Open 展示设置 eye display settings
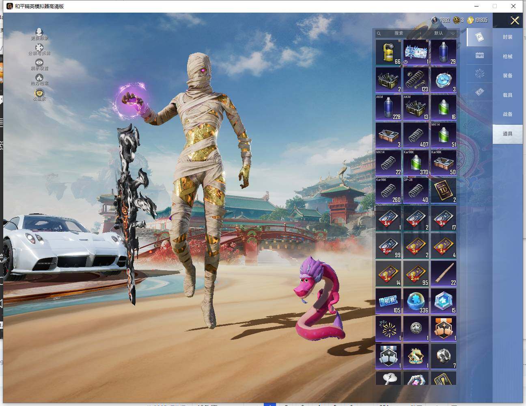Image resolution: width=526 pixels, height=406 pixels. point(39,65)
